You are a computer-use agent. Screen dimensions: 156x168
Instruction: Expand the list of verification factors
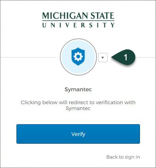103,58
